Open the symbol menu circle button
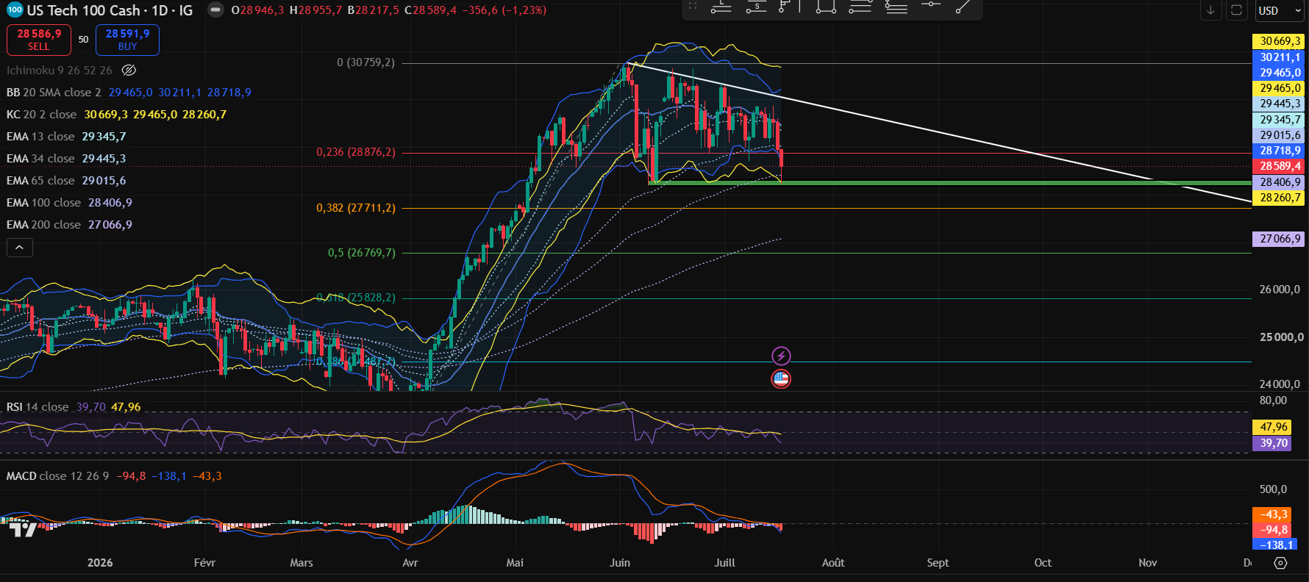1309x582 pixels. point(215,10)
